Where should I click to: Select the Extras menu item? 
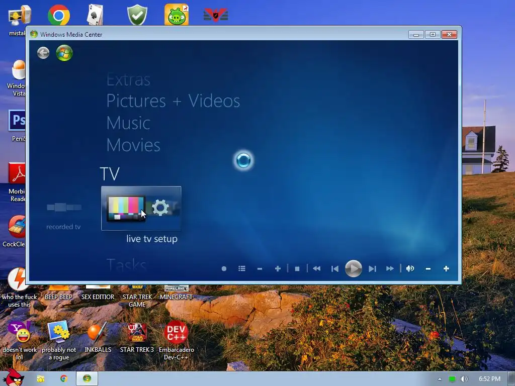(128, 79)
